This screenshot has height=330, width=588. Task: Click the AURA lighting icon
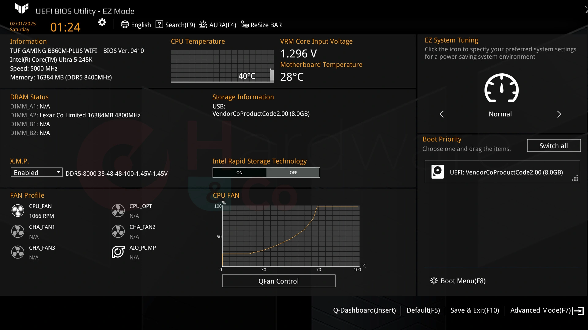tap(203, 24)
